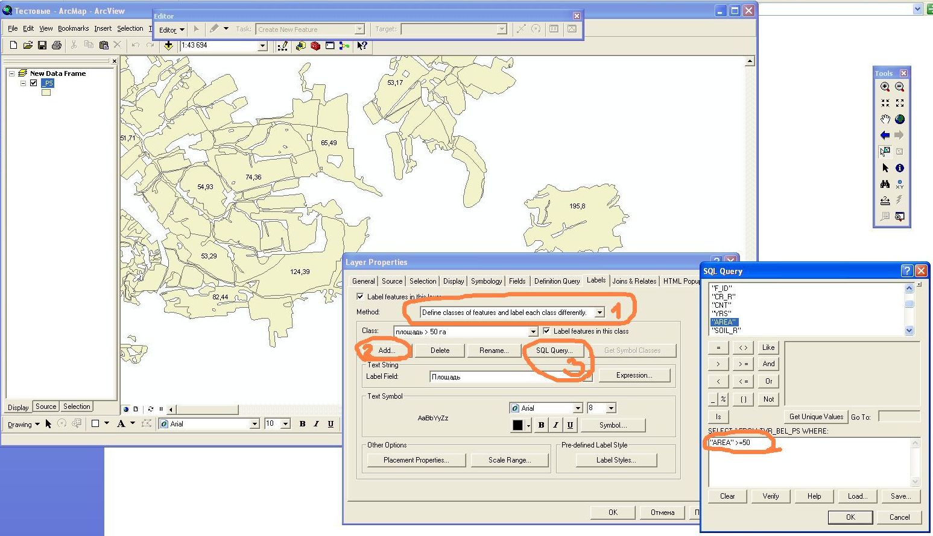Image resolution: width=933 pixels, height=536 pixels.
Task: Select the Zoom In tool in Tools
Action: 885,87
